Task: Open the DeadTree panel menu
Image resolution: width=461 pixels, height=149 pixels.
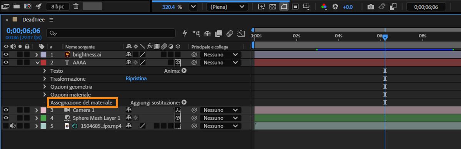Action: click(x=51, y=20)
